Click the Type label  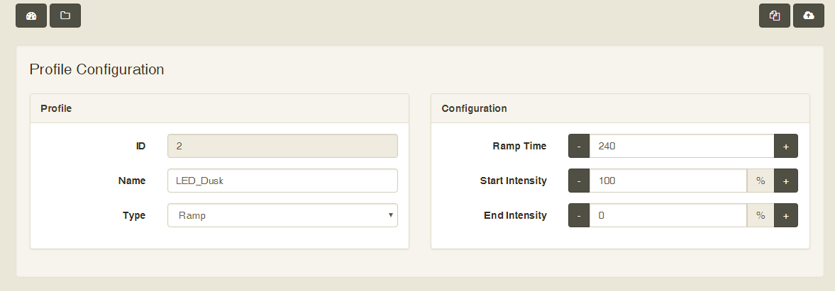coord(133,215)
